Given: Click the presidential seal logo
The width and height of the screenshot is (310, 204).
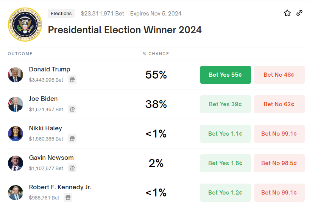Looking at the screenshot, I should point(25,25).
